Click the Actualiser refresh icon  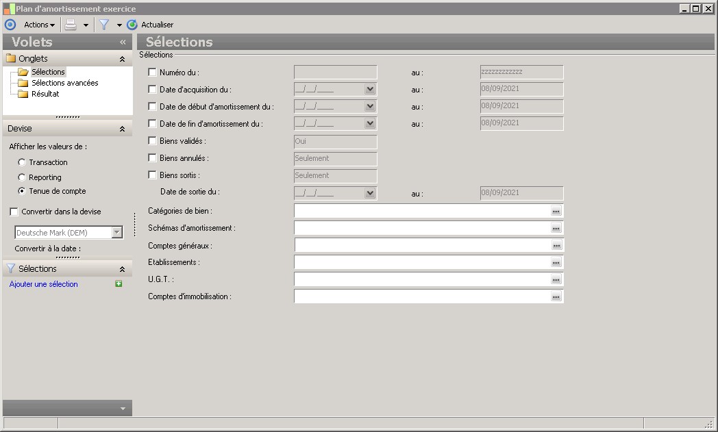pyautogui.click(x=132, y=25)
